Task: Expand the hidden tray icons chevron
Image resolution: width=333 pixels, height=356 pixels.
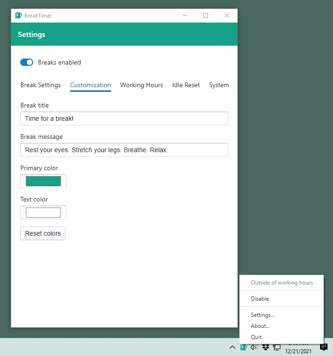Action: (x=232, y=347)
